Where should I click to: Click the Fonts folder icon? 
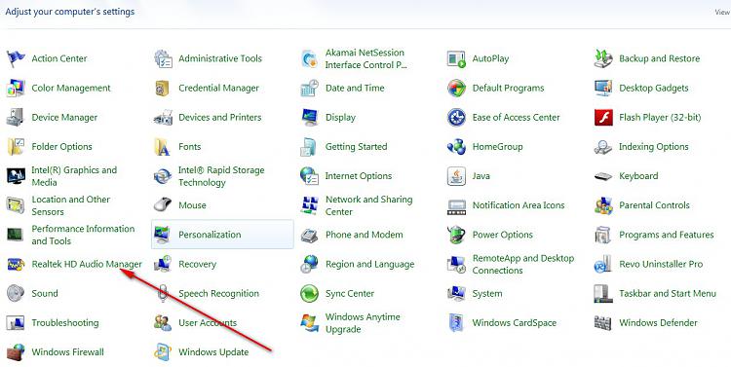point(163,147)
